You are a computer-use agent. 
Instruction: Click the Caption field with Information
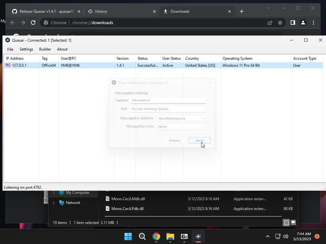[168, 100]
